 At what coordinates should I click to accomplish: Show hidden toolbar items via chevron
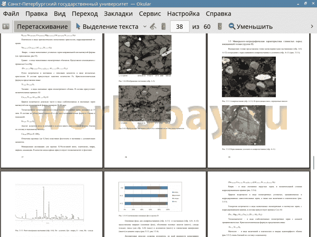pos(312,27)
